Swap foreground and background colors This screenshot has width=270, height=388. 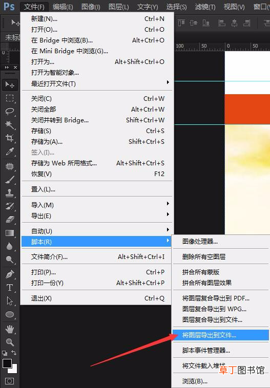tap(14, 353)
